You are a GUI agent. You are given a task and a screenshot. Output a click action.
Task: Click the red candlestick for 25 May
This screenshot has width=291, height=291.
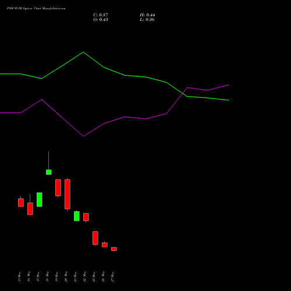(95, 238)
